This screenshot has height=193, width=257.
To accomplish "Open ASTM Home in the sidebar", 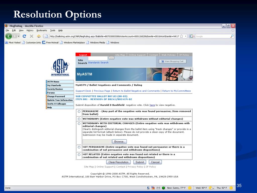I will tap(60, 82).
